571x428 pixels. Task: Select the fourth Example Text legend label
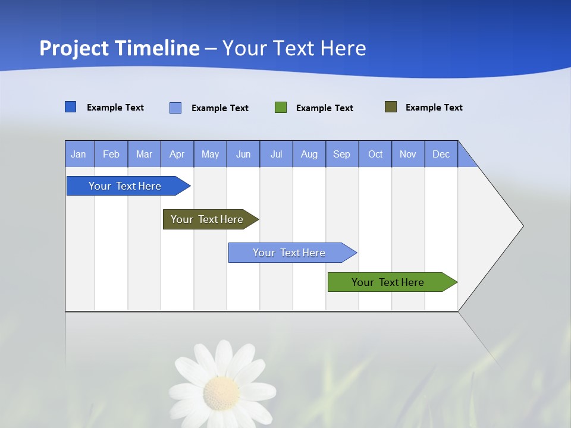(434, 106)
